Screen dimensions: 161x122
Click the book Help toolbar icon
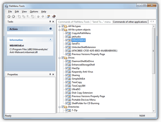[x=54, y=16]
